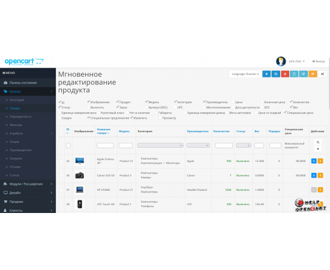
Task: Click the Canon EOS 5D camera thumbnail
Action: tap(80, 175)
